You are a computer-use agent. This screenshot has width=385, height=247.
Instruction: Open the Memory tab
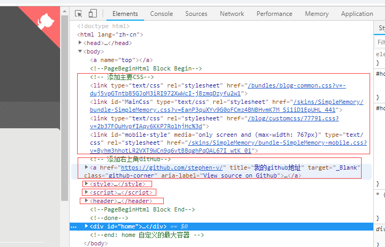[x=317, y=14]
